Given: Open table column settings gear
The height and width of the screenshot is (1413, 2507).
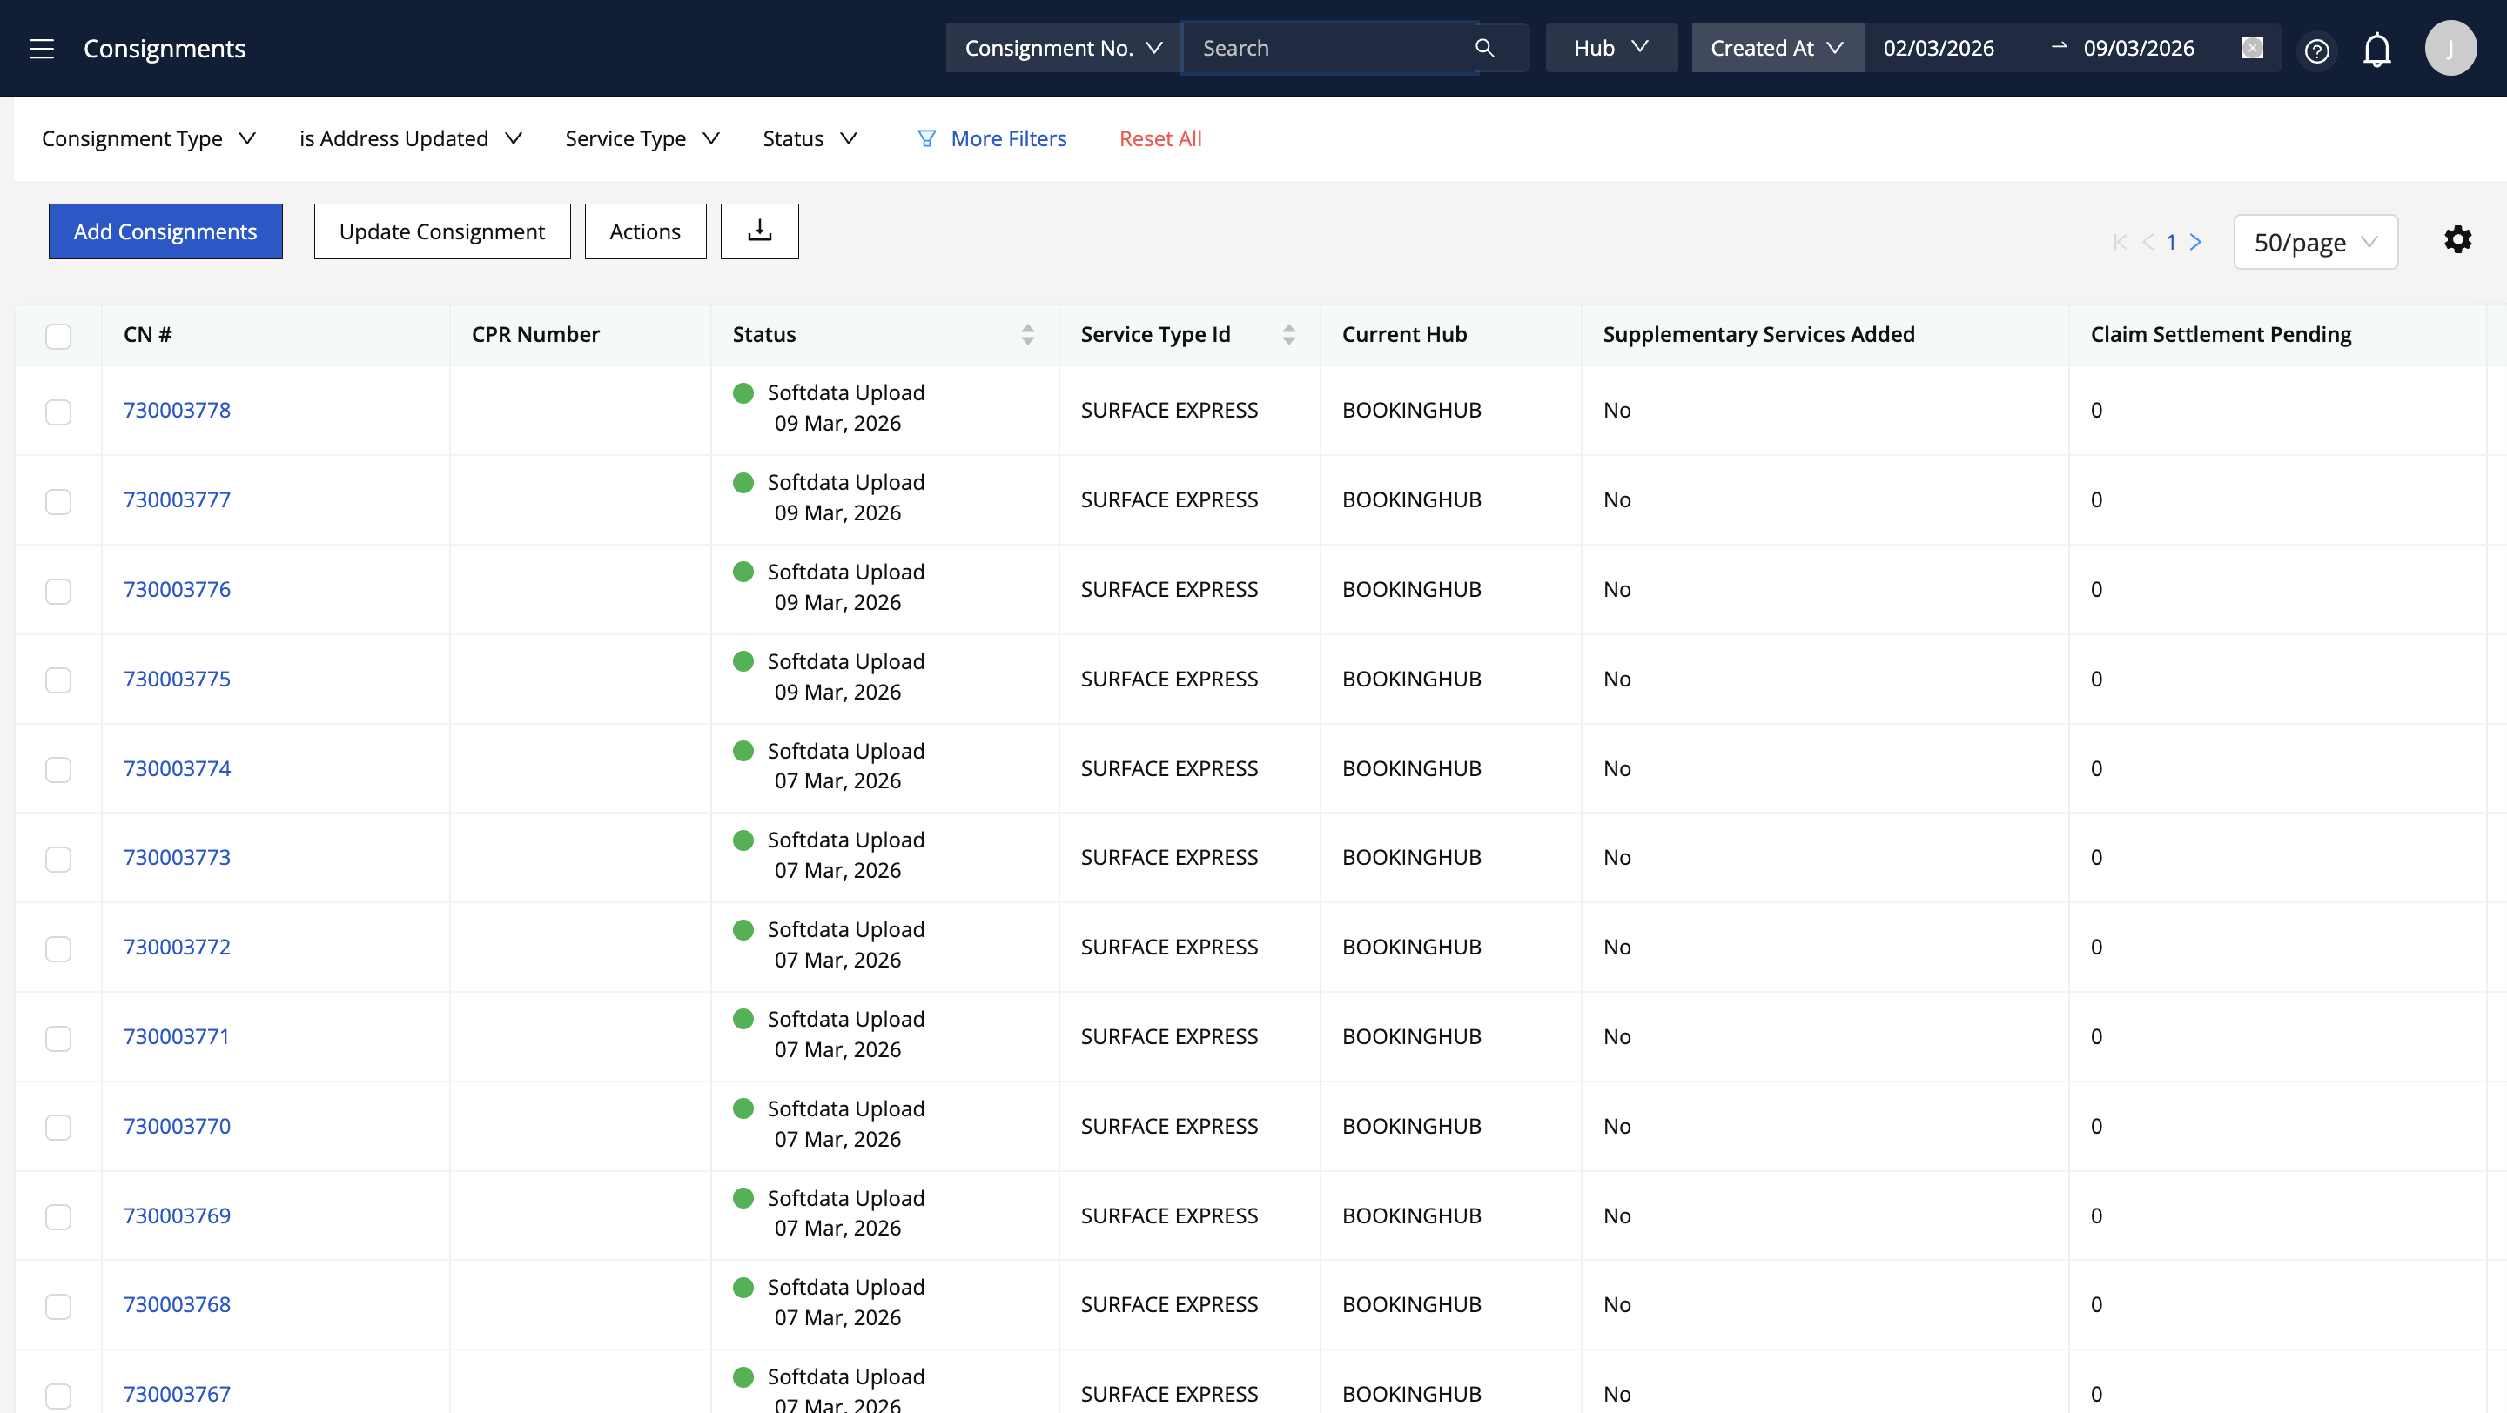Looking at the screenshot, I should point(2457,240).
